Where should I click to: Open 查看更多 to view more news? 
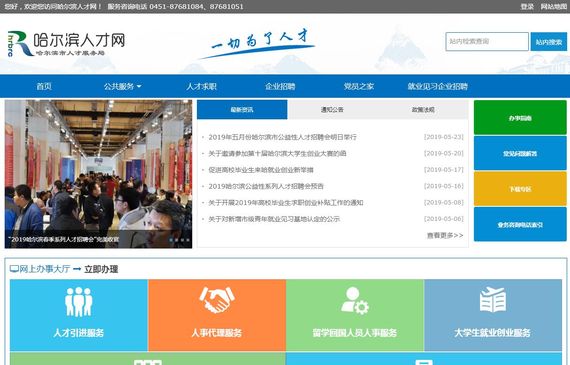tap(444, 235)
